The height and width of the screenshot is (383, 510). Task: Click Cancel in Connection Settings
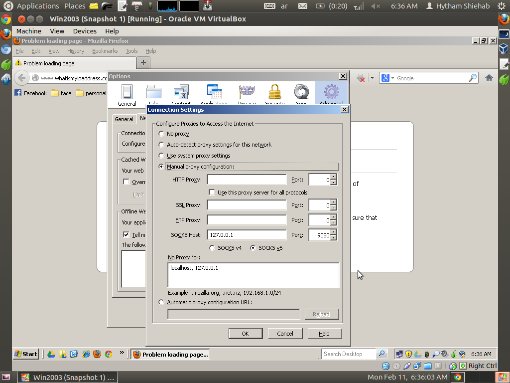(x=285, y=334)
